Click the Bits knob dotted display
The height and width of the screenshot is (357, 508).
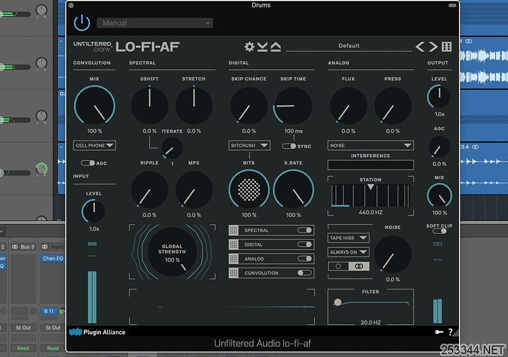249,189
